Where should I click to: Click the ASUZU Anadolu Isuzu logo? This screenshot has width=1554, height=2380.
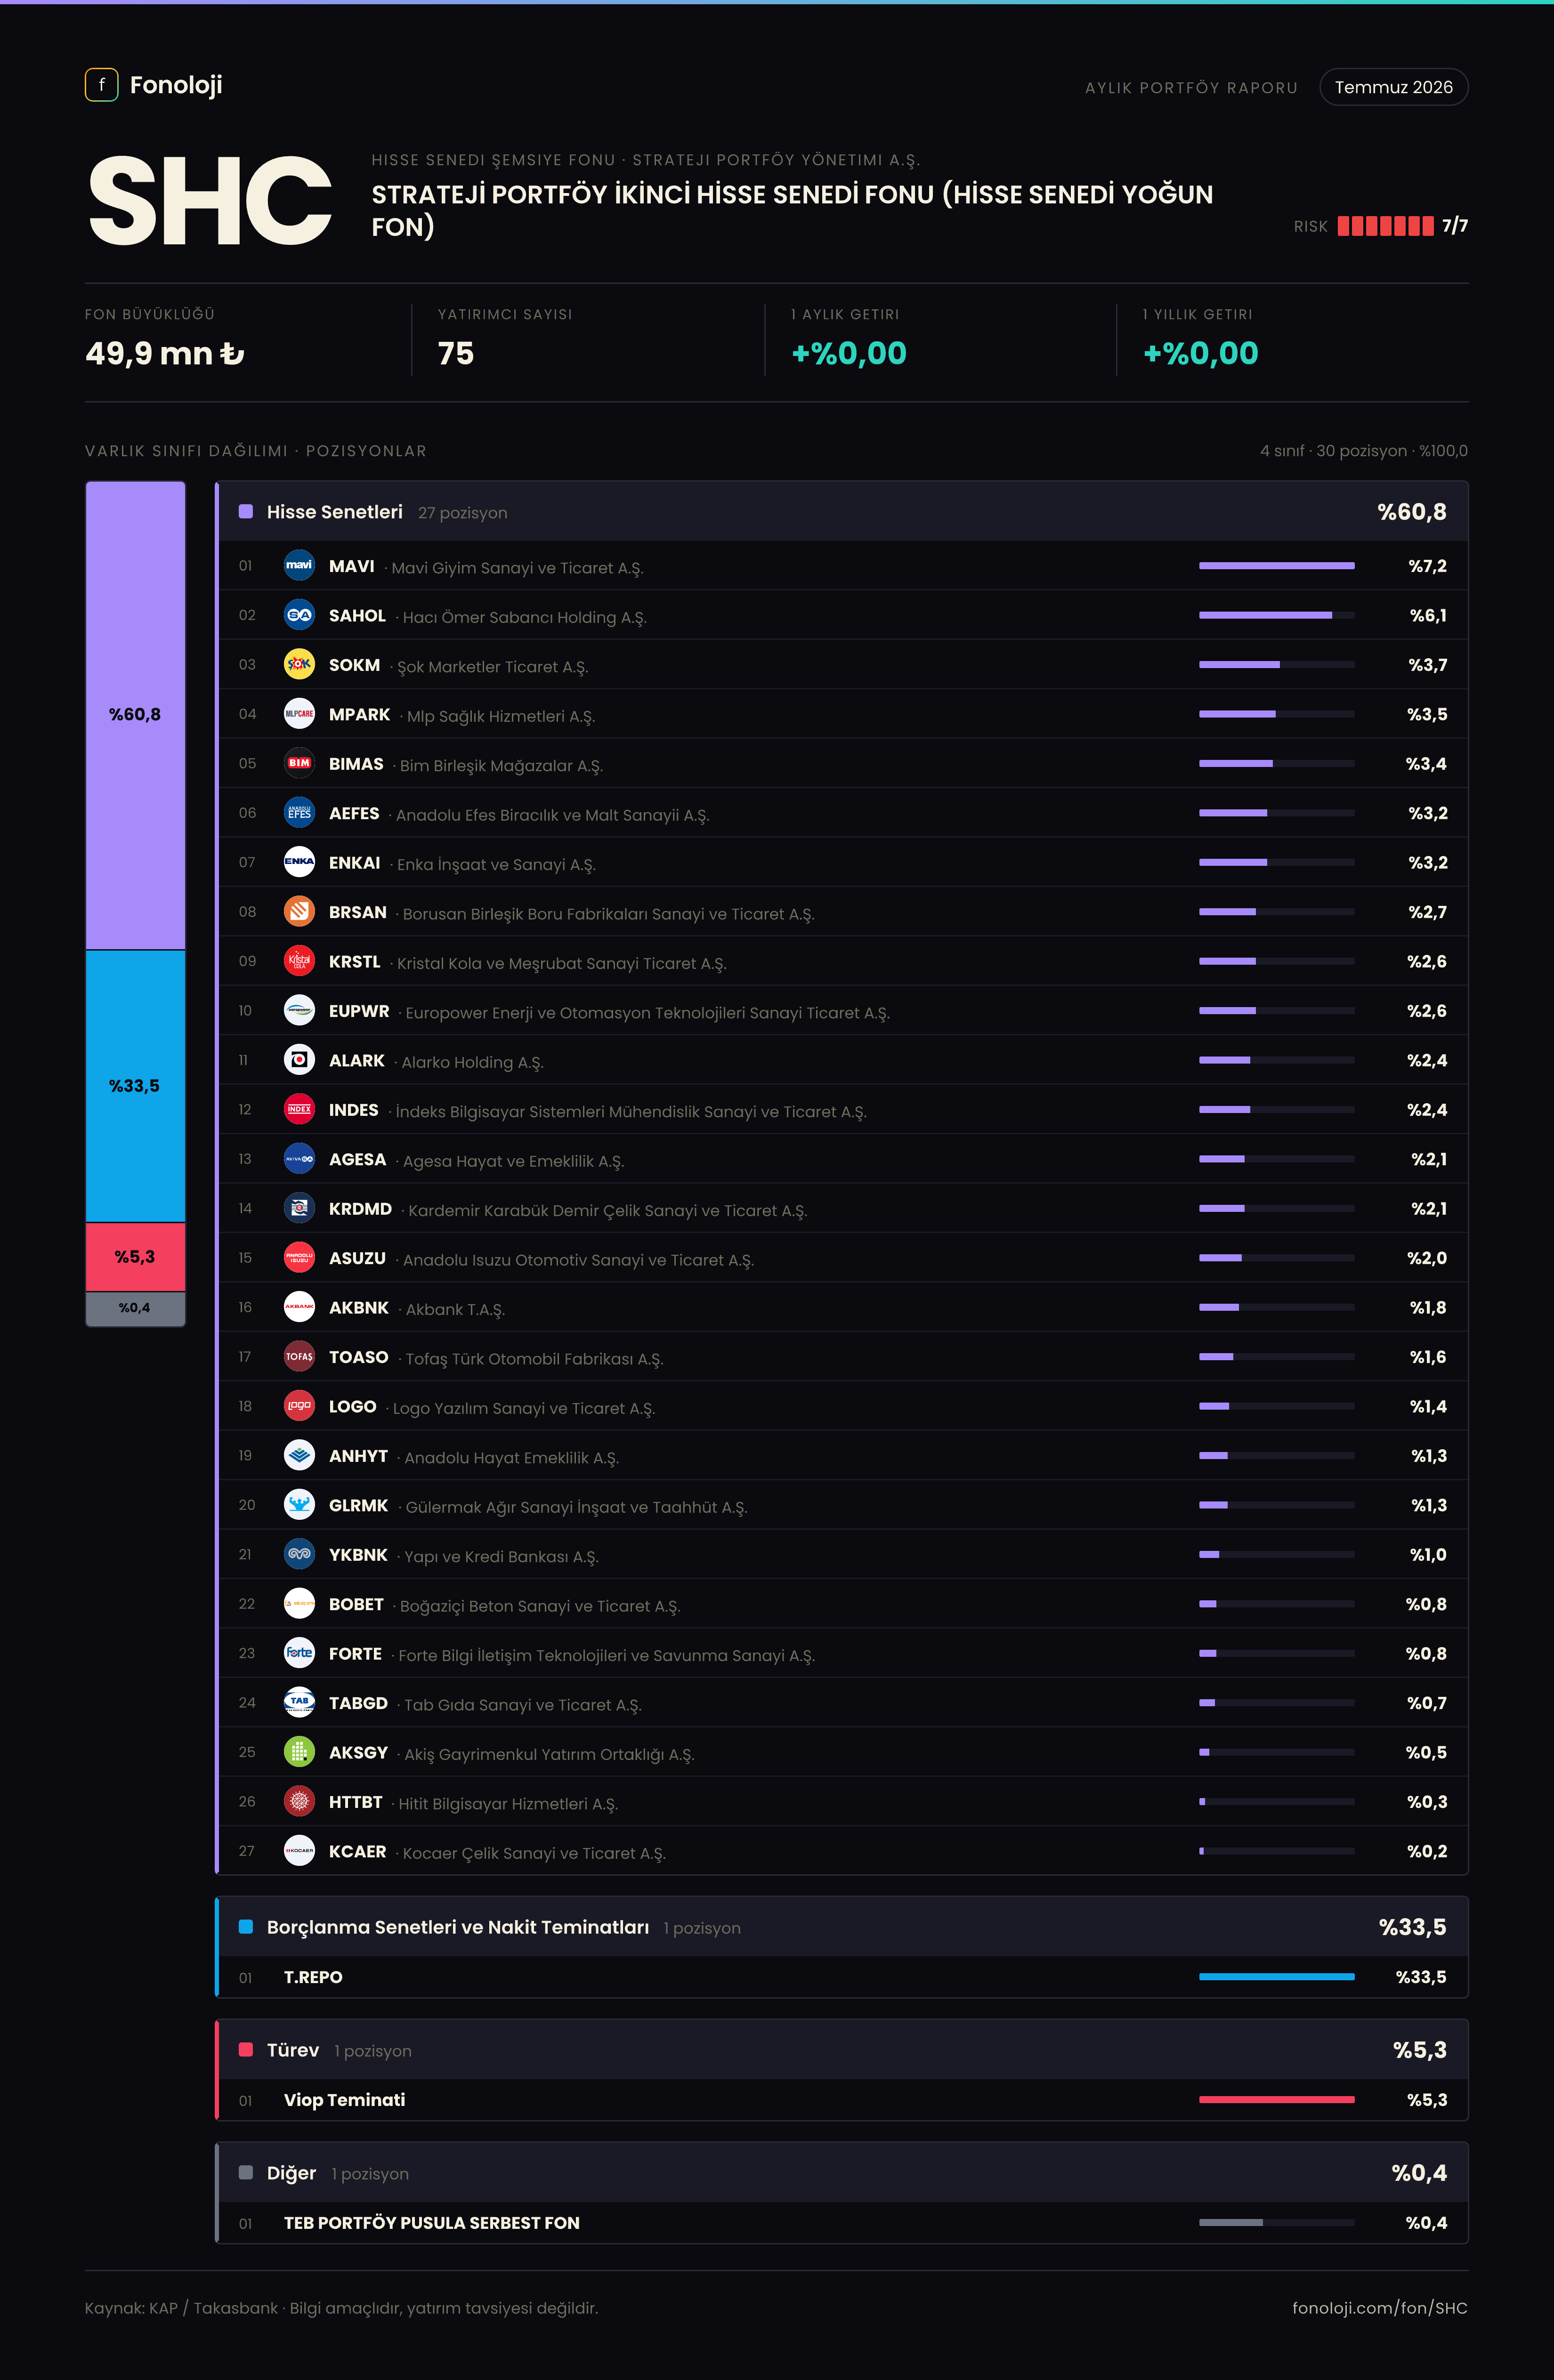coord(299,1258)
